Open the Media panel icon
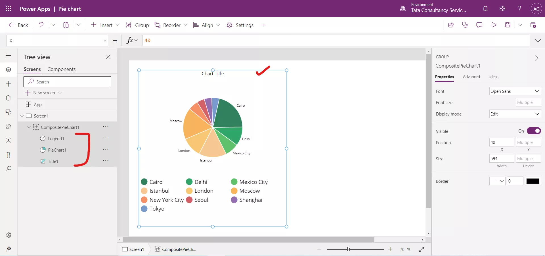The width and height of the screenshot is (545, 256). 9,112
